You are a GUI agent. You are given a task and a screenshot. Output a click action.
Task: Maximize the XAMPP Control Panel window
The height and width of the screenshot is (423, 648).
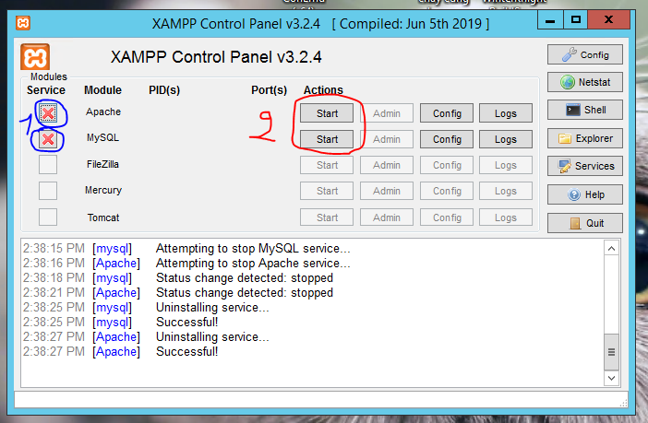575,19
